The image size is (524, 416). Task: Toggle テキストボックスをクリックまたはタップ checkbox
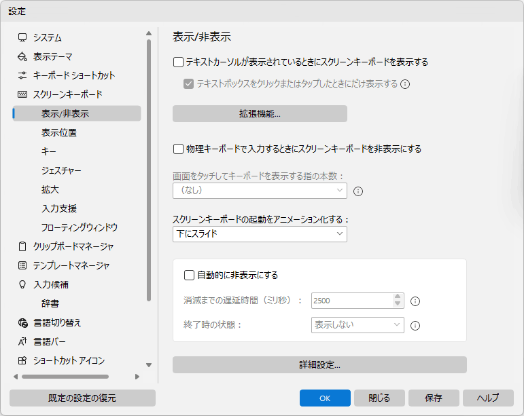click(188, 83)
